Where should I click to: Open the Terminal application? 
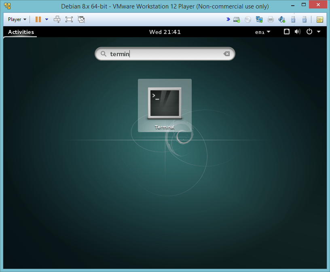165,103
